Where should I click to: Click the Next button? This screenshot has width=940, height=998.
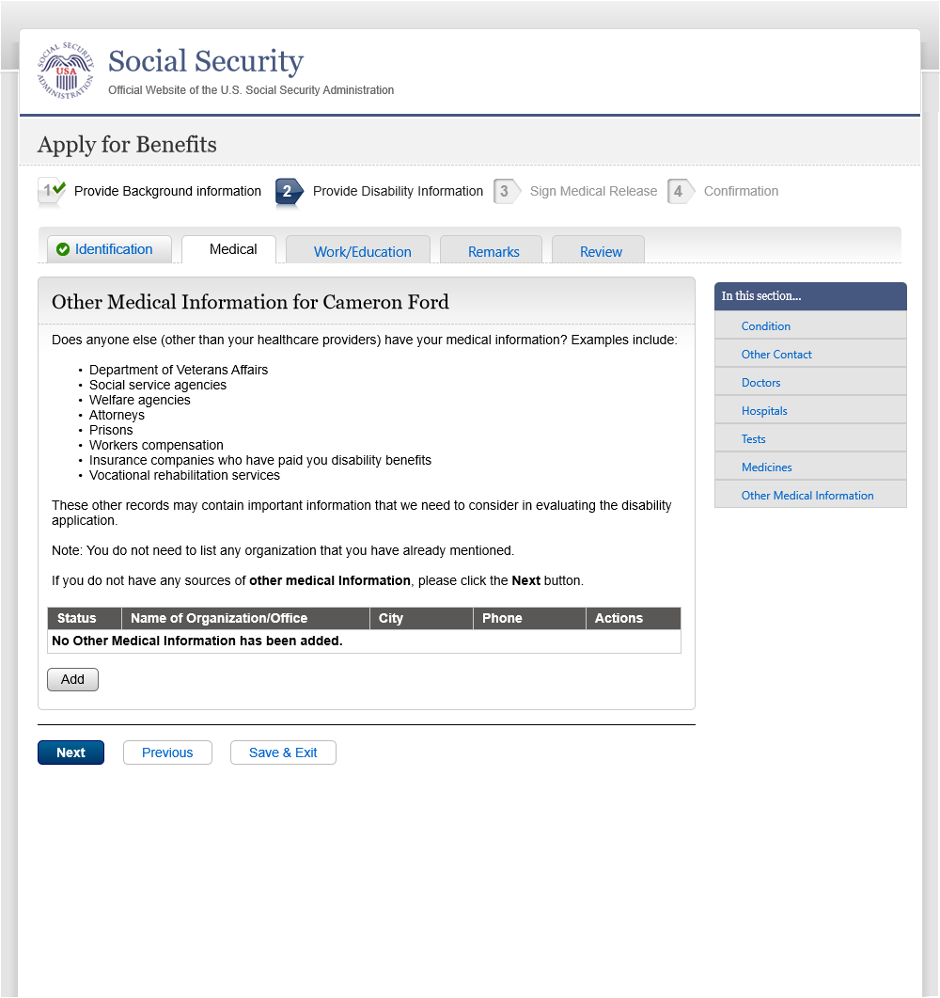[x=70, y=752]
